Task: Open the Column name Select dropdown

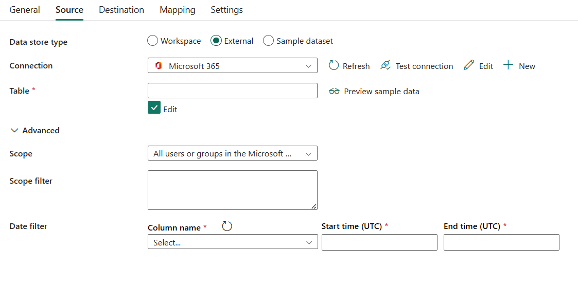Action: pos(233,242)
